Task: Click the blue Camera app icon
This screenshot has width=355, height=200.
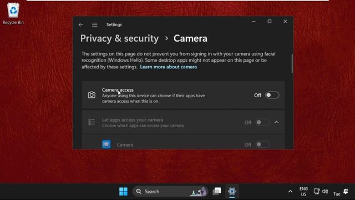Action: click(106, 144)
